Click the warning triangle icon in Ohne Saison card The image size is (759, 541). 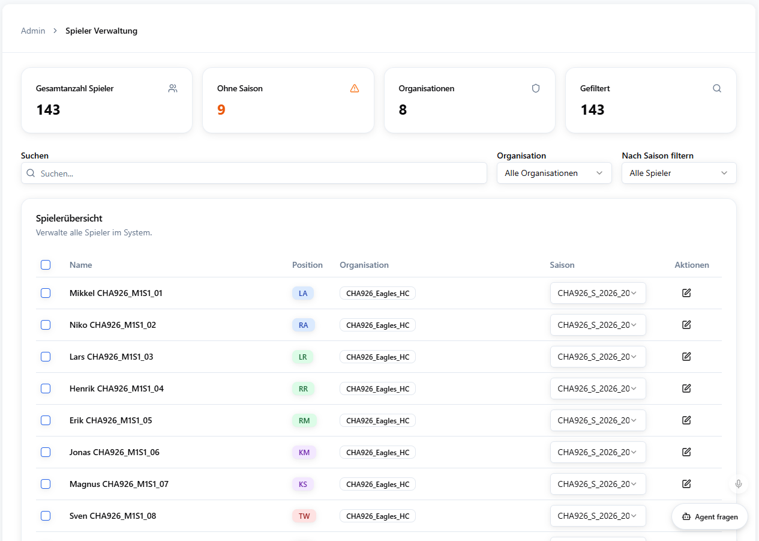(x=355, y=88)
